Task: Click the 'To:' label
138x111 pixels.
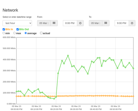Action: (x=90, y=17)
